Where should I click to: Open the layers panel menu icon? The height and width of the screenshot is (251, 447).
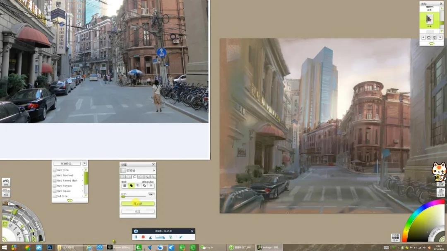pyautogui.click(x=440, y=37)
